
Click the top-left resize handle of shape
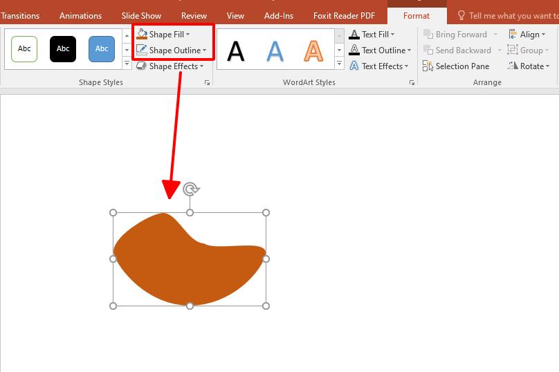point(113,213)
